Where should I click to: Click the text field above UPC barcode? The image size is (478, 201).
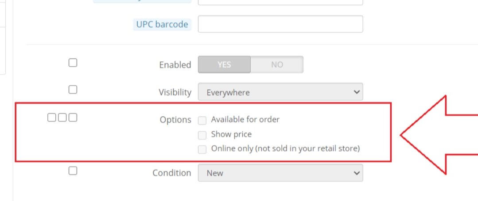280,2
